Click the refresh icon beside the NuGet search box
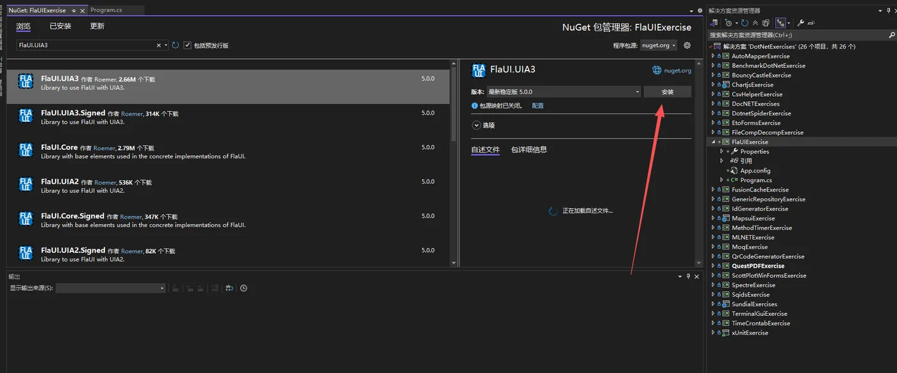This screenshot has height=373, width=897. pyautogui.click(x=176, y=46)
